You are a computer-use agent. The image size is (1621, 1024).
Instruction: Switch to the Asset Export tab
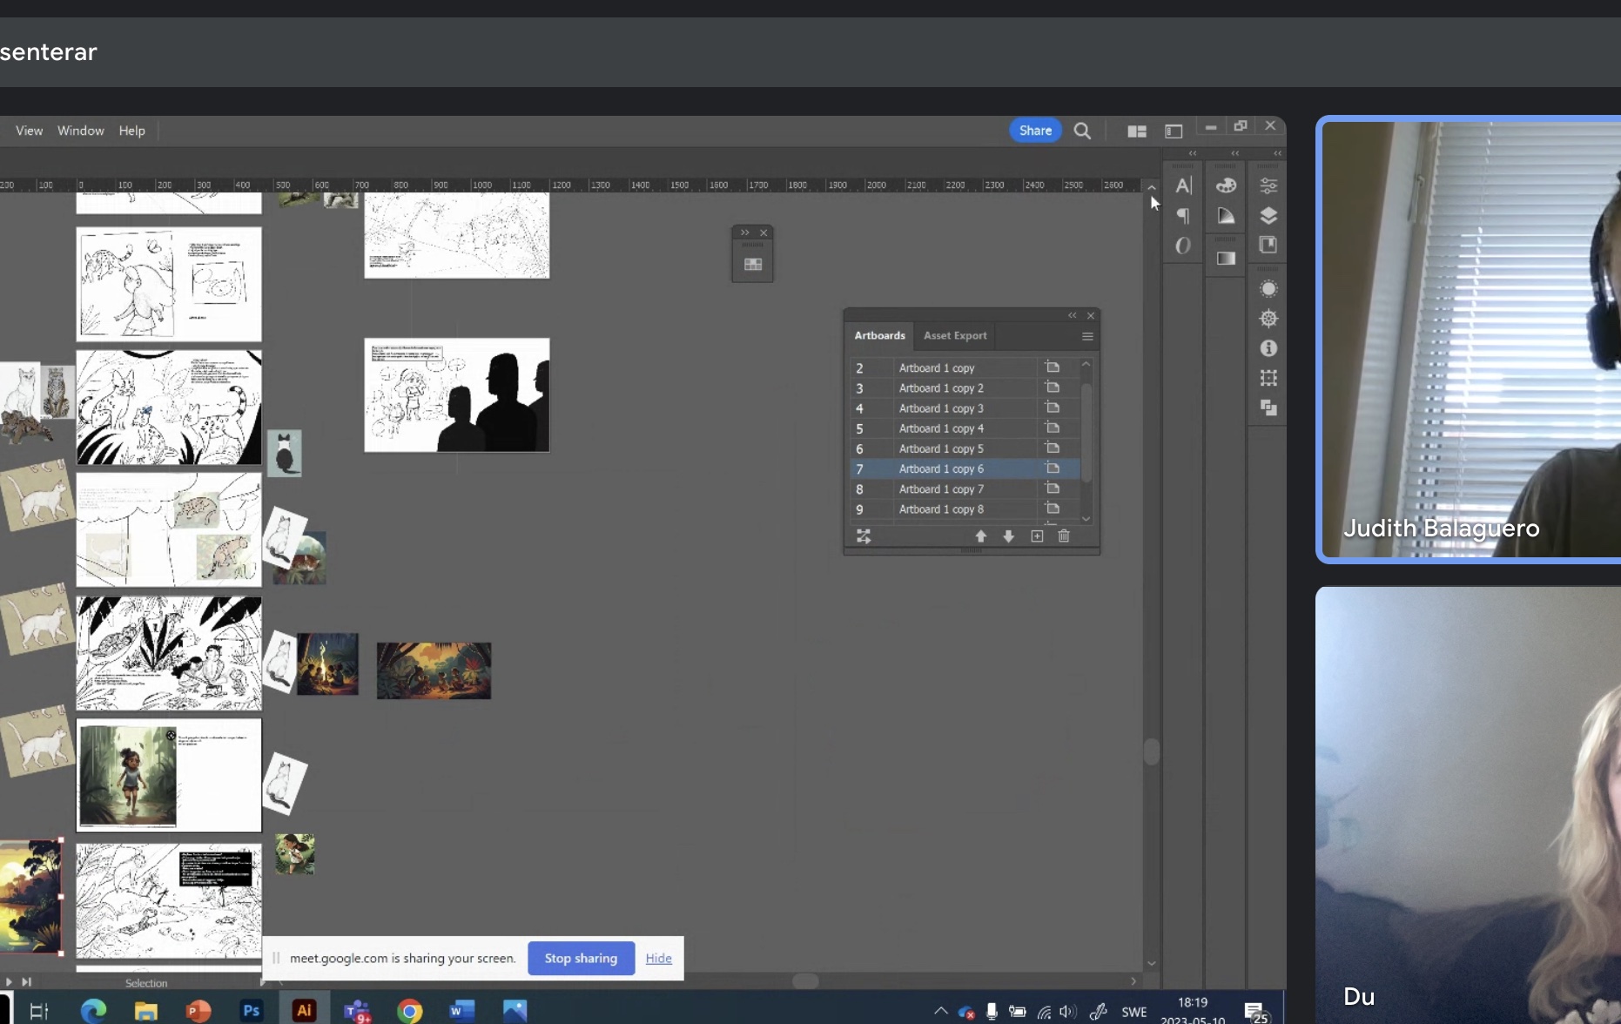coord(955,335)
